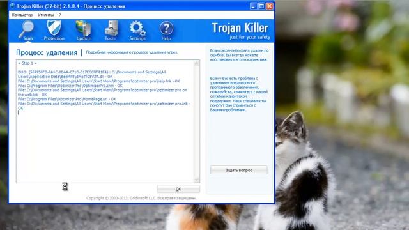Click the Trojan Killer logo text

240,28
